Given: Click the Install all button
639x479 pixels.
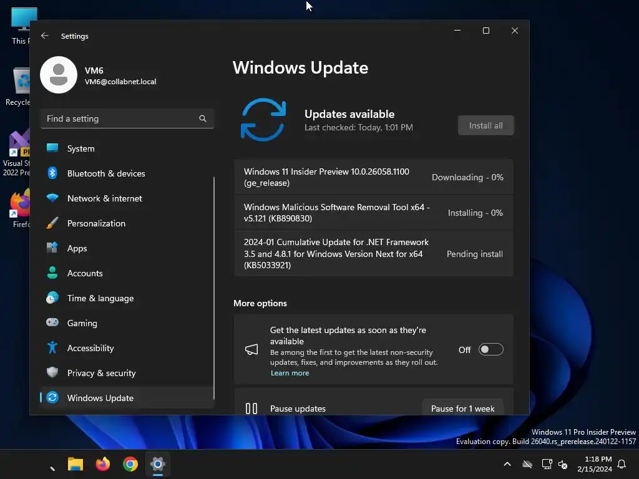Looking at the screenshot, I should [x=485, y=125].
